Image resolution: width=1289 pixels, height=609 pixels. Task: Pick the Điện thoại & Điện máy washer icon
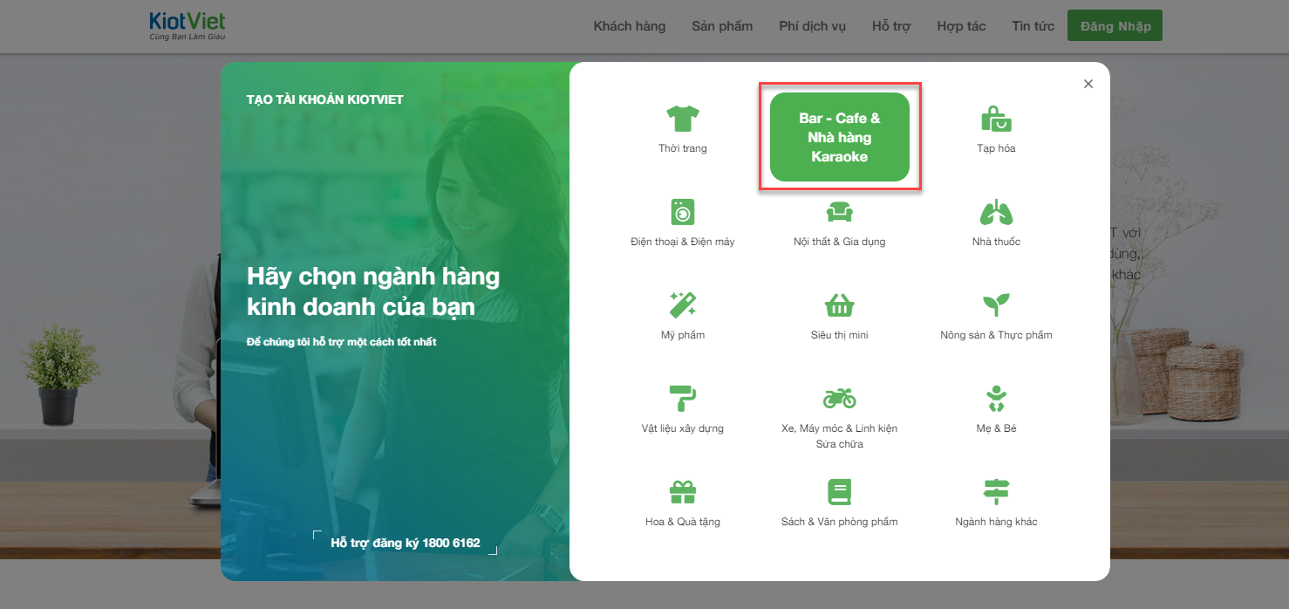[x=683, y=212]
